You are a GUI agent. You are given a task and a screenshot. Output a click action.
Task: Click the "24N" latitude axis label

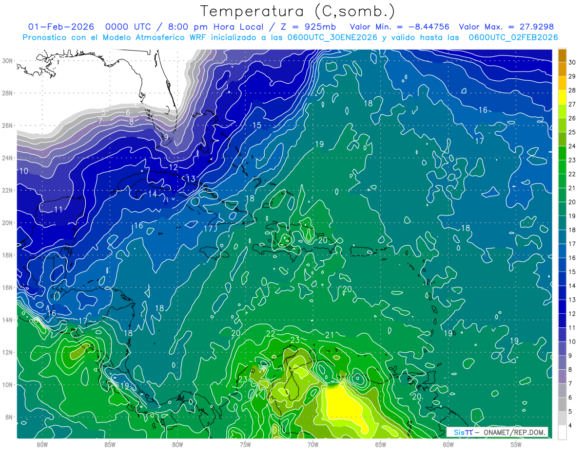coord(8,158)
